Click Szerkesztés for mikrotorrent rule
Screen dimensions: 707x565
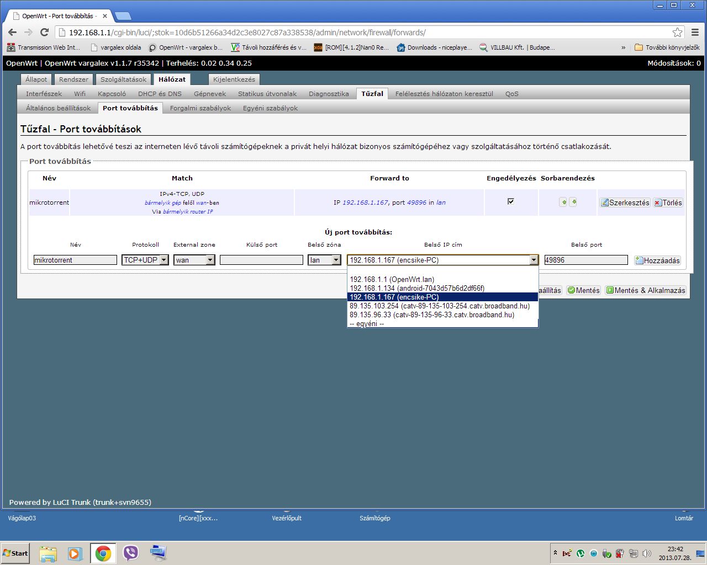(625, 202)
